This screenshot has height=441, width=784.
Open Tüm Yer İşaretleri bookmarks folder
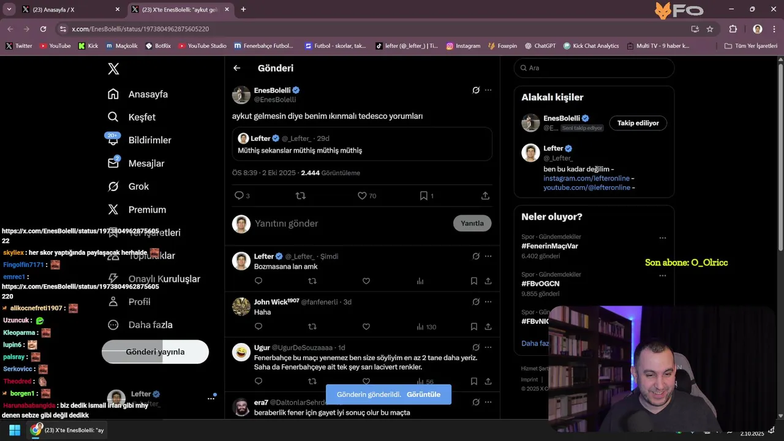[750, 46]
